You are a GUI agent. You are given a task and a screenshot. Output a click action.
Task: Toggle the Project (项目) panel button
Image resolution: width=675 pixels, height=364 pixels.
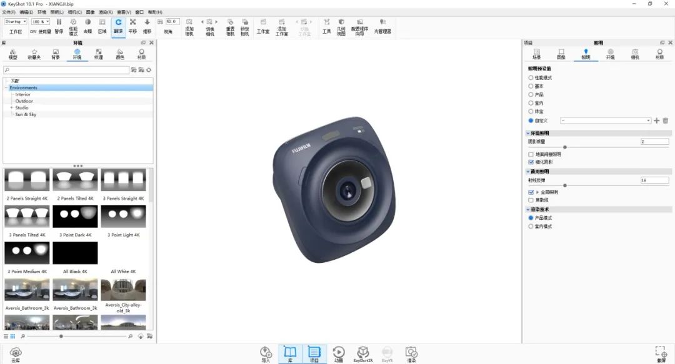[x=314, y=355]
